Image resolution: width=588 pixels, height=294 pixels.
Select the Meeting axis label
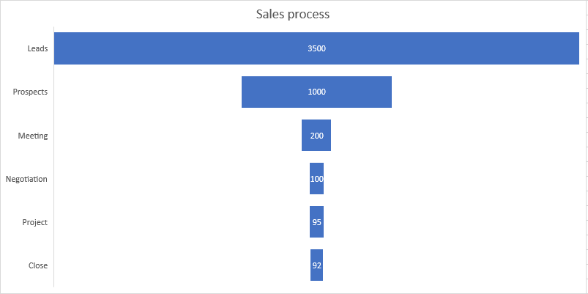point(33,136)
